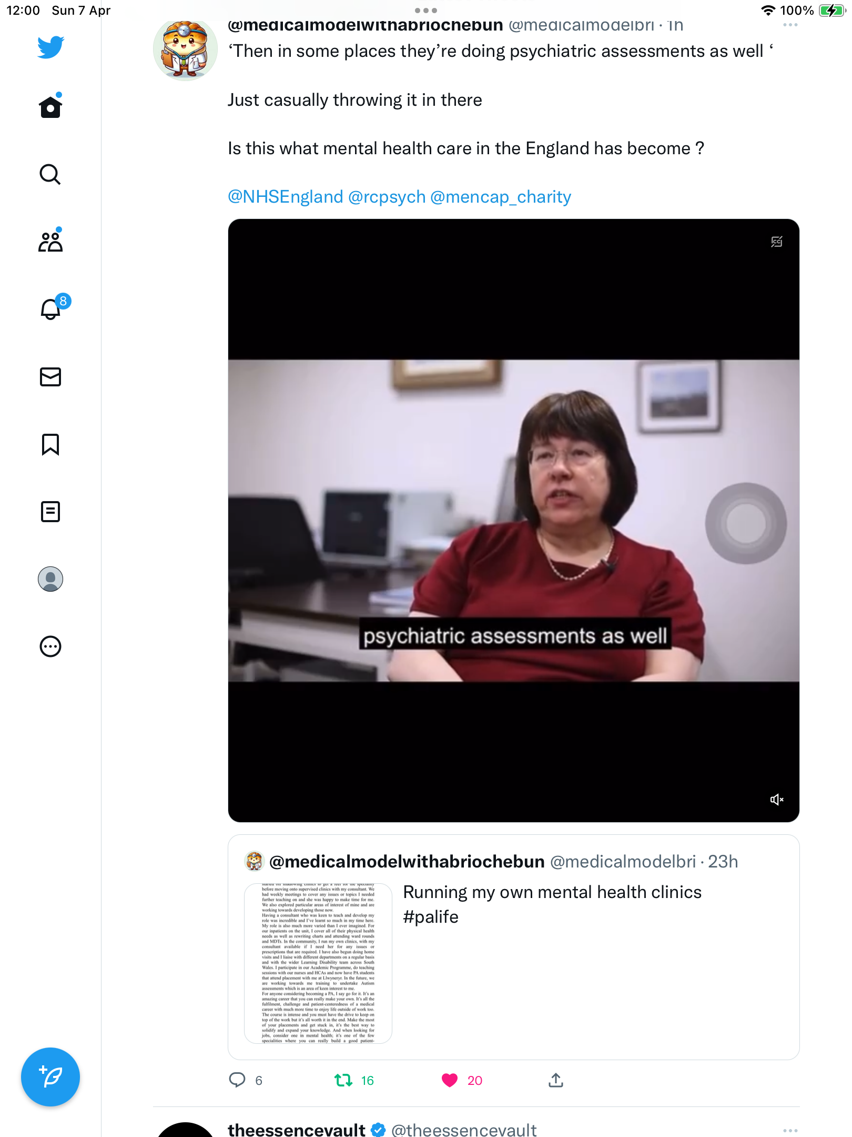Open the @NHSEngland mention link
The width and height of the screenshot is (852, 1137).
(x=286, y=197)
